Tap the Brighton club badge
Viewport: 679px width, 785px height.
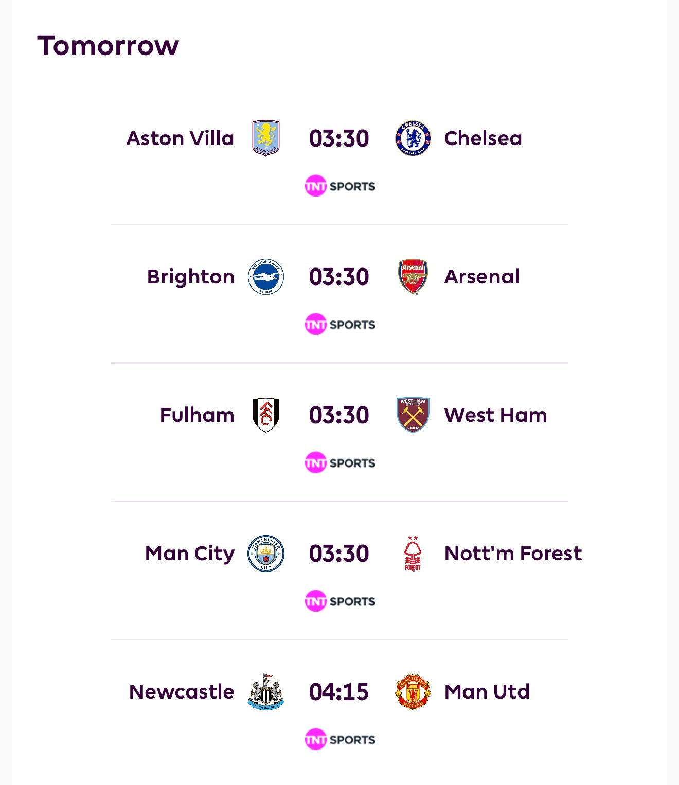265,277
